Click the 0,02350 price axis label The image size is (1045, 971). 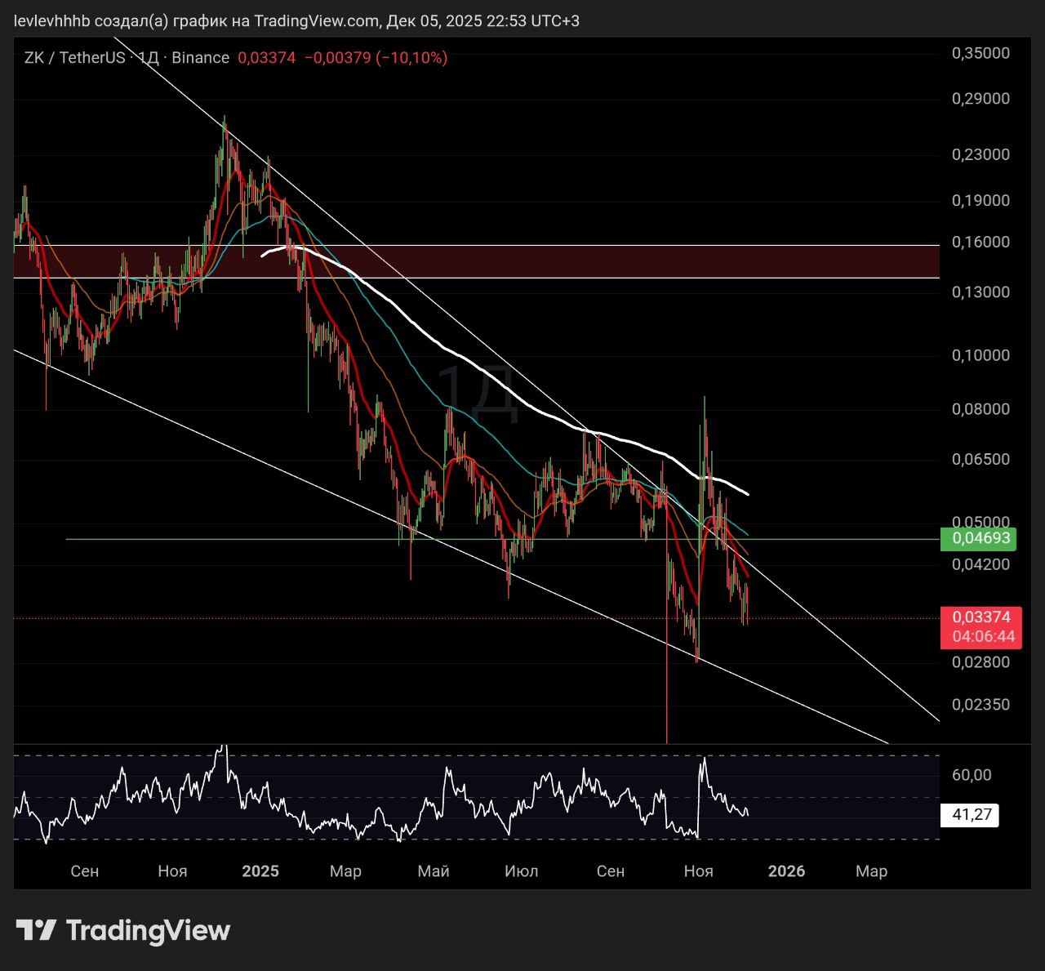click(x=981, y=704)
